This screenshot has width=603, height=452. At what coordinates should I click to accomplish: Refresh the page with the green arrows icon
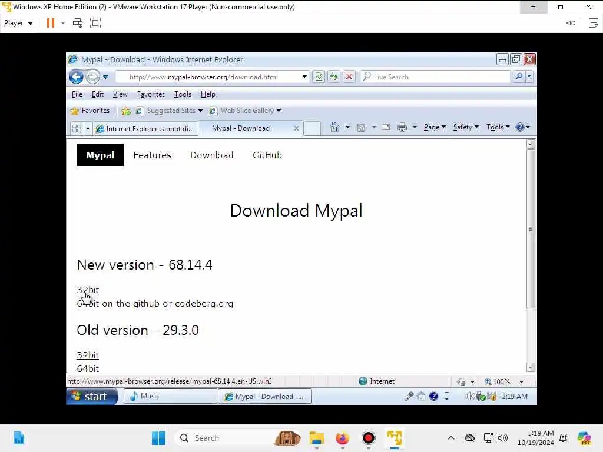[334, 77]
